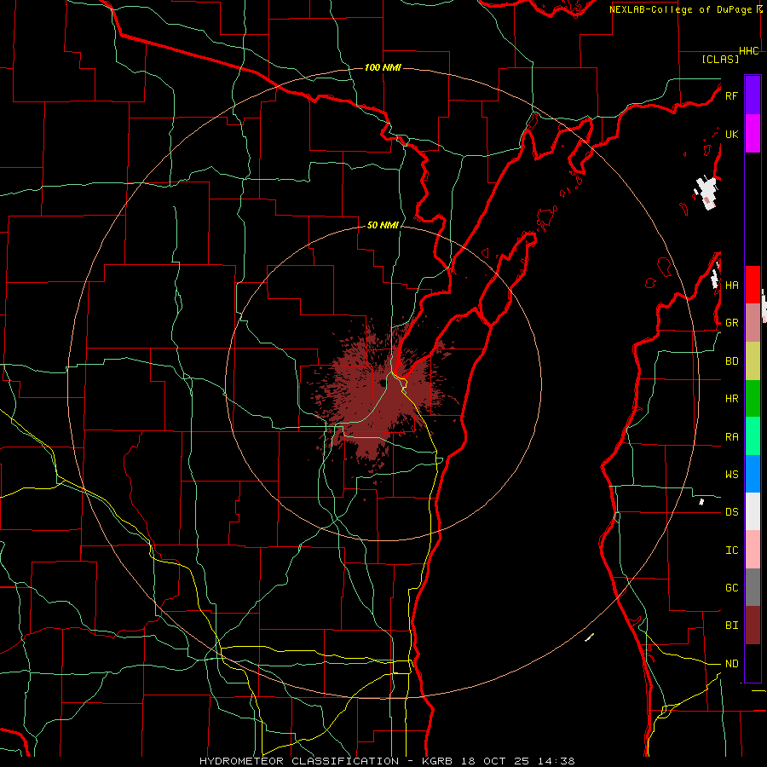This screenshot has height=767, width=767.
Task: Select the BD yellow legend swatch
Action: click(x=753, y=361)
